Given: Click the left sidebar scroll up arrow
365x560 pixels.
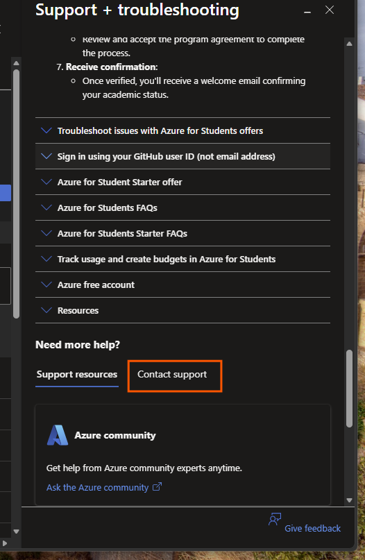Looking at the screenshot, I should [16, 63].
